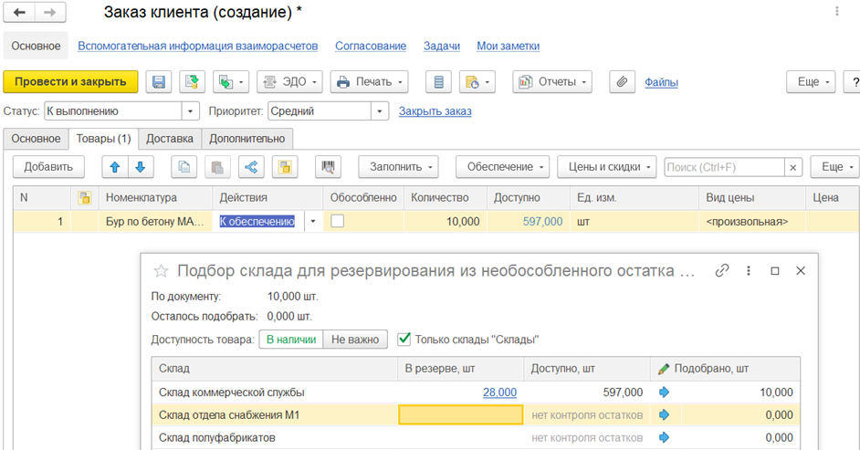
Task: Open the Дополнительно tab
Action: pyautogui.click(x=246, y=139)
